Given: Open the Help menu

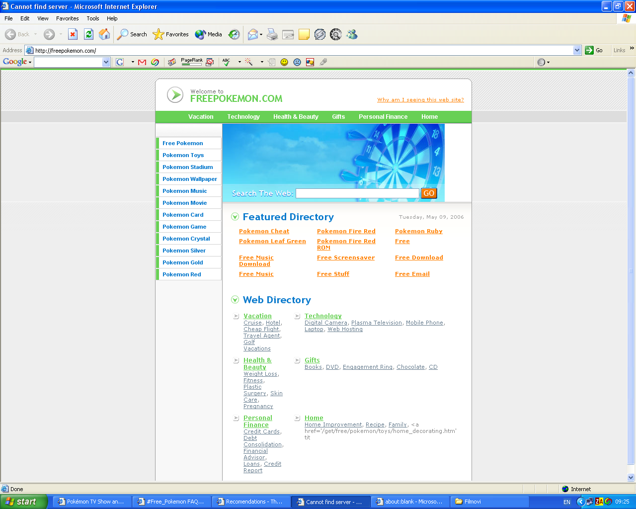Looking at the screenshot, I should (x=112, y=18).
